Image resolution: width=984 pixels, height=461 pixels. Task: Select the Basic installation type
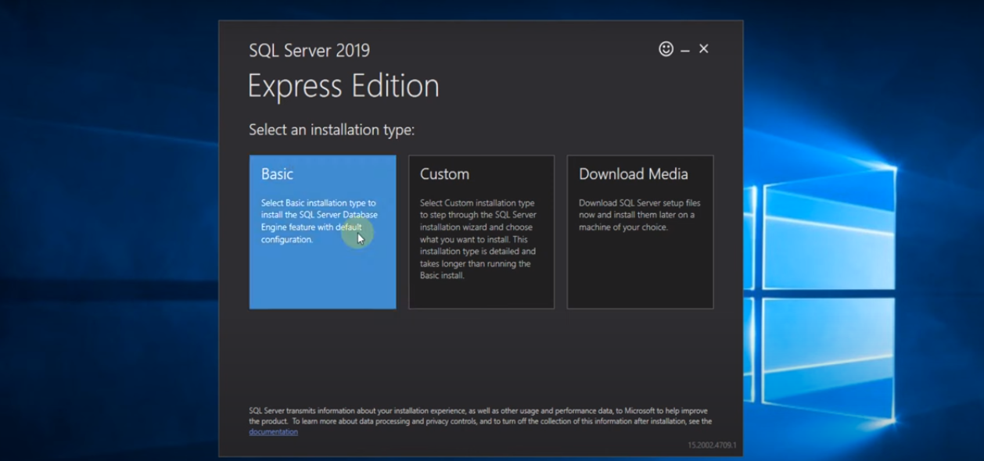322,232
